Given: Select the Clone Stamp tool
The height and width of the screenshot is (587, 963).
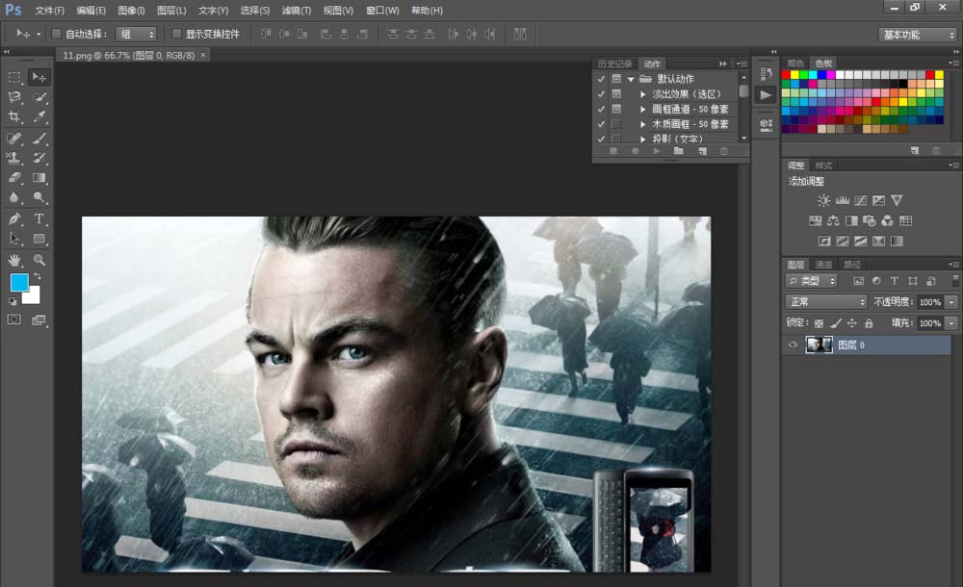Looking at the screenshot, I should coord(14,157).
